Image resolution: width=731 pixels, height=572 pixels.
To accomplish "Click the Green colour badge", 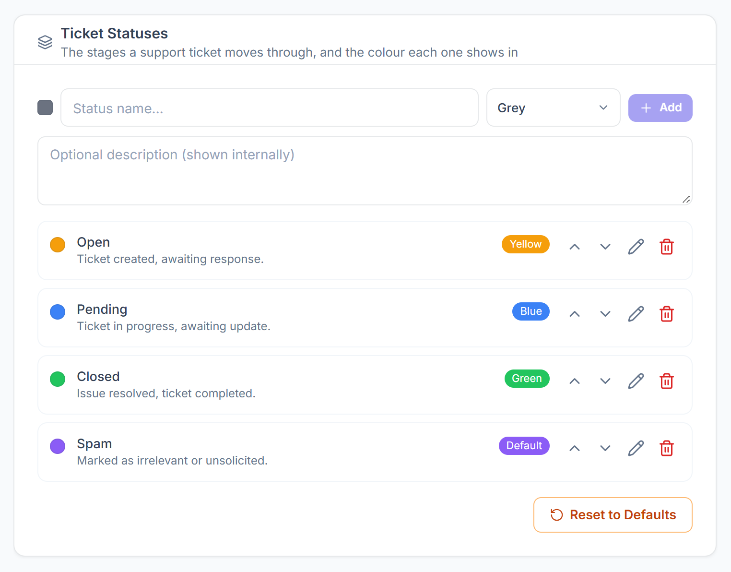I will 527,379.
